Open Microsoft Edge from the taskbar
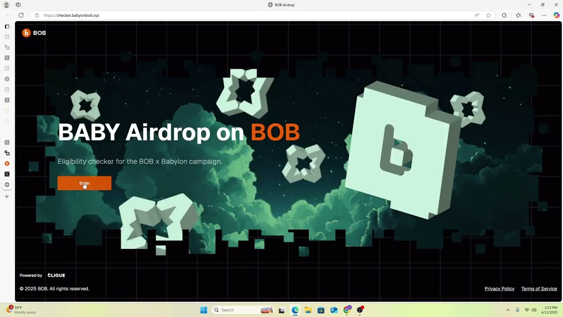This screenshot has height=317, width=563. point(295,310)
